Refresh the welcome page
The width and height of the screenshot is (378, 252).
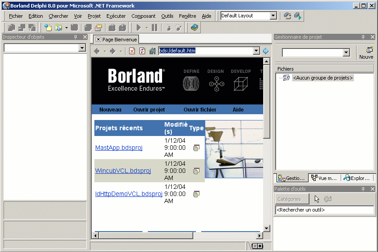142,51
